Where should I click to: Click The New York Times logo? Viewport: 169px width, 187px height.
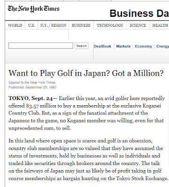pyautogui.click(x=34, y=9)
